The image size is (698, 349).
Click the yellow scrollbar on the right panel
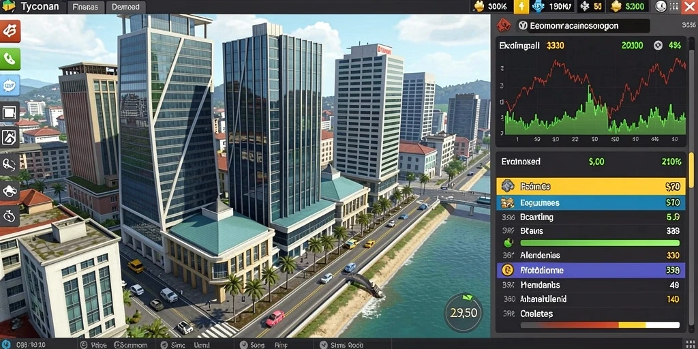coord(691,171)
